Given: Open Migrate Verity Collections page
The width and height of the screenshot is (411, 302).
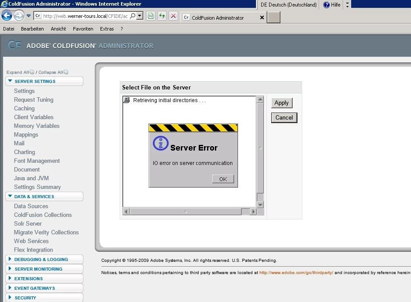Looking at the screenshot, I should click(x=46, y=232).
